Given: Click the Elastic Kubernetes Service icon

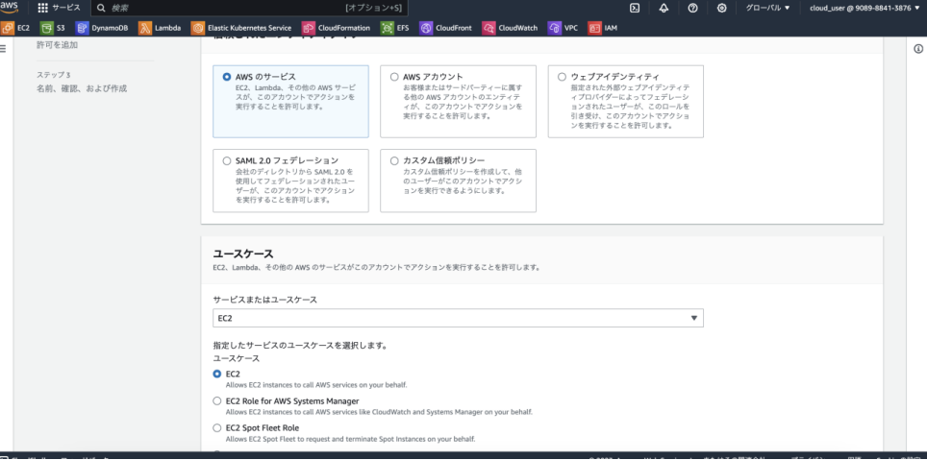Looking at the screenshot, I should click(198, 28).
